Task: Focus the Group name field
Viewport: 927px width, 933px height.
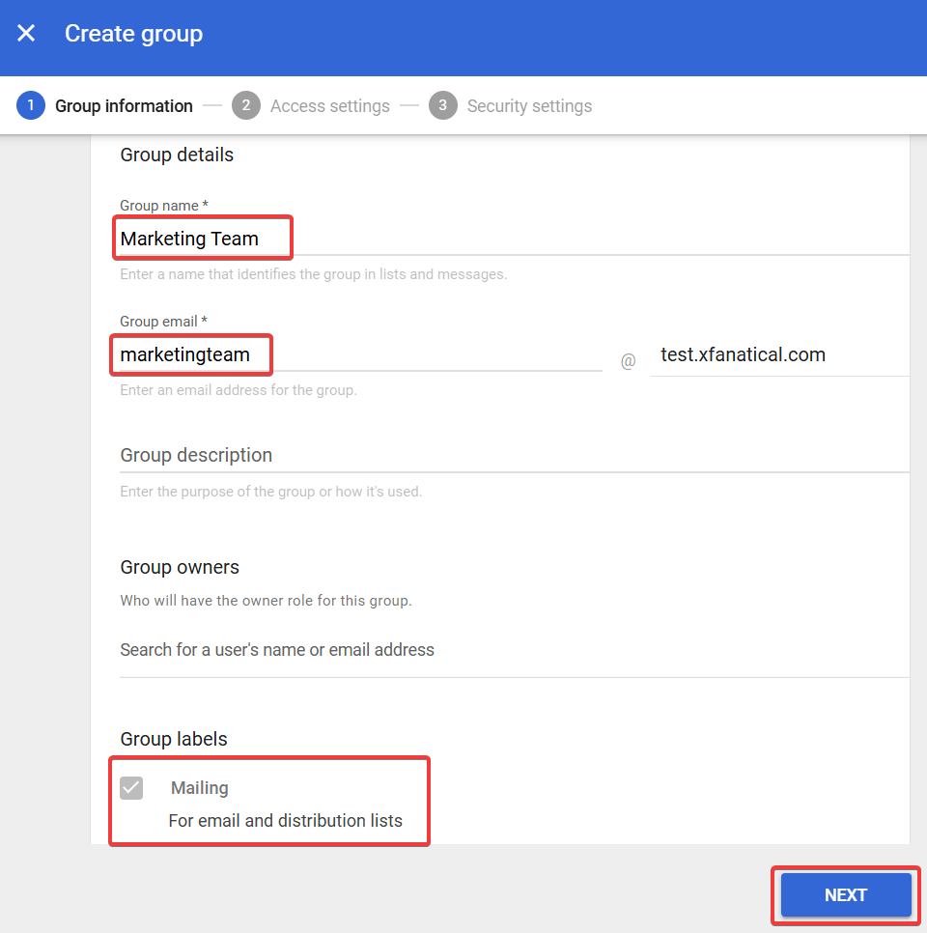Action: tap(512, 239)
